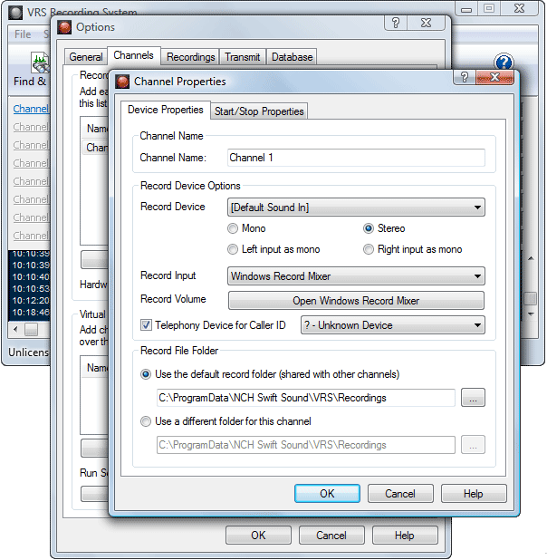Click the default record folder path field
This screenshot has width=547, height=560.
pos(305,398)
